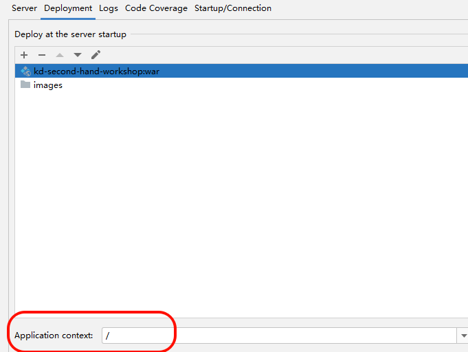468x352 pixels.
Task: Click empty space in the deployment list
Action: tap(241, 206)
